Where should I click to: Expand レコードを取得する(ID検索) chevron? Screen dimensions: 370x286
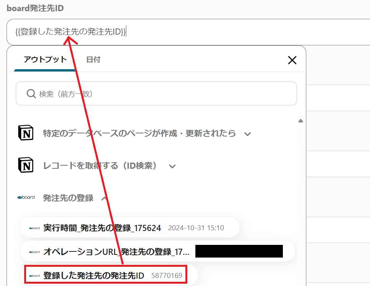click(172, 166)
